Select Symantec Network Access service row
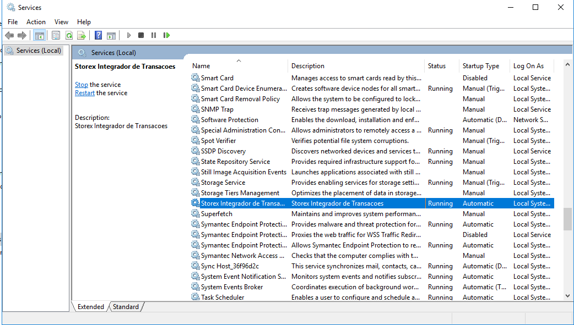This screenshot has width=574, height=325. pos(372,255)
